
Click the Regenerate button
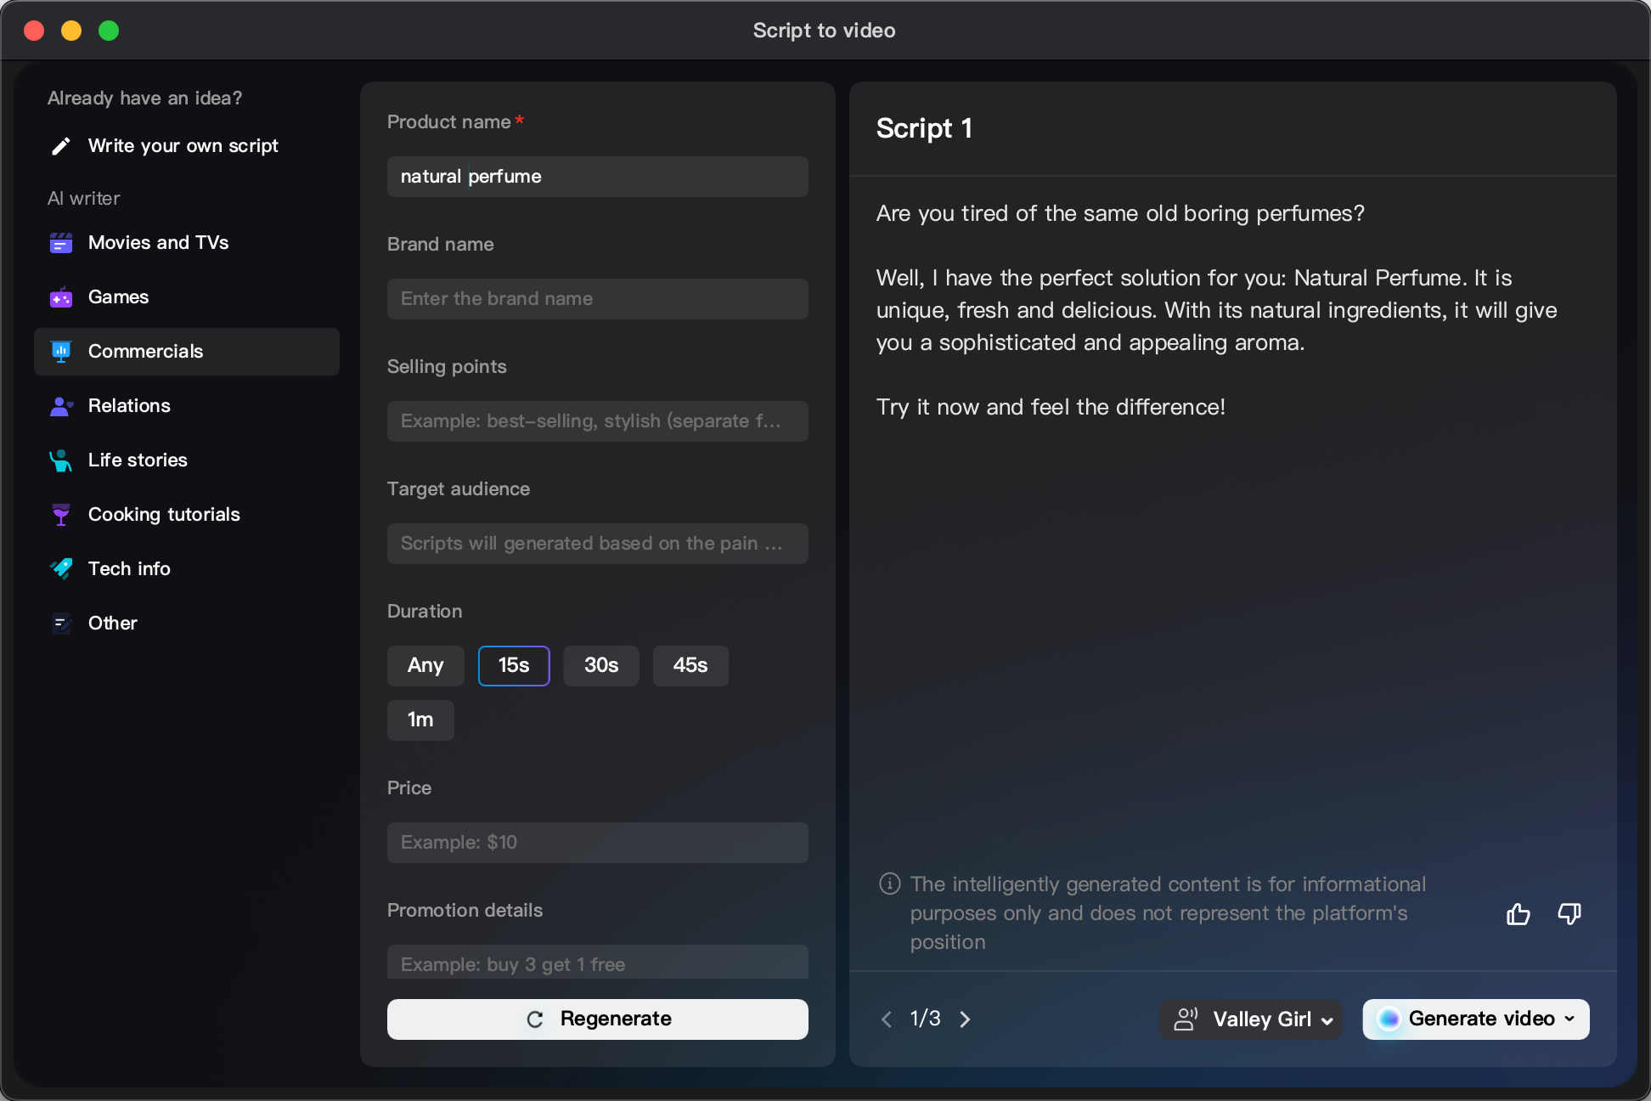[x=598, y=1019]
